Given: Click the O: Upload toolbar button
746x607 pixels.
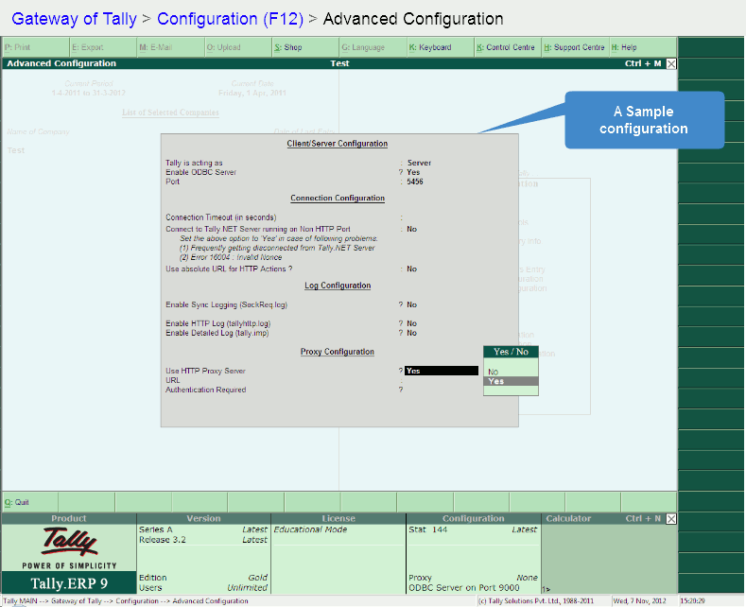Looking at the screenshot, I should pyautogui.click(x=238, y=47).
